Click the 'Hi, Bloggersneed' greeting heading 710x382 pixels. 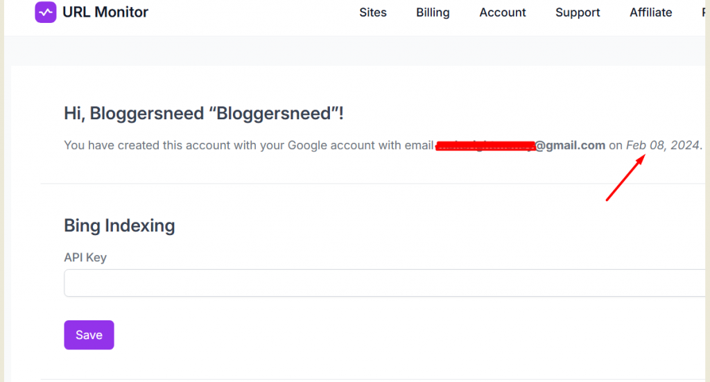pyautogui.click(x=203, y=113)
